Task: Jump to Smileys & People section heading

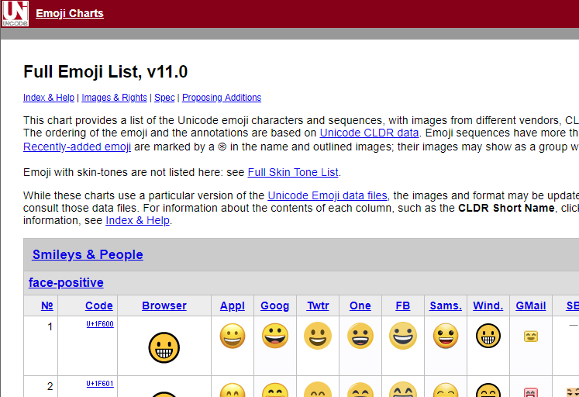Action: [x=88, y=254]
